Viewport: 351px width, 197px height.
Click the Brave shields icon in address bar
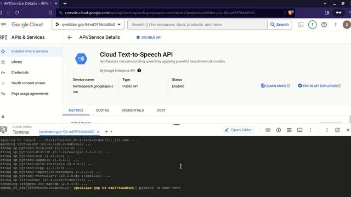click(x=291, y=13)
